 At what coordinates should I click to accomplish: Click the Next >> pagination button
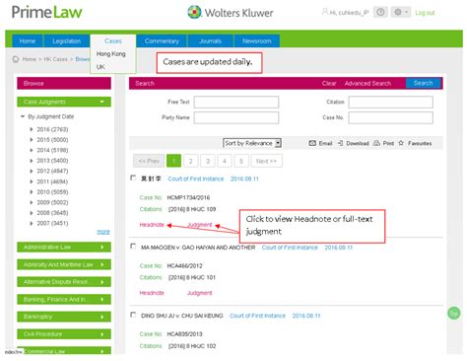pyautogui.click(x=266, y=161)
